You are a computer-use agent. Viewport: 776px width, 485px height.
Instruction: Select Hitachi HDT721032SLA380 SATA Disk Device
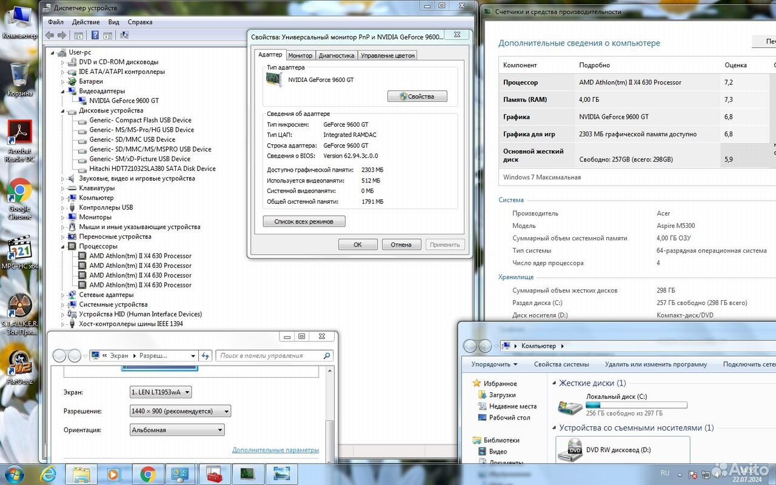152,169
